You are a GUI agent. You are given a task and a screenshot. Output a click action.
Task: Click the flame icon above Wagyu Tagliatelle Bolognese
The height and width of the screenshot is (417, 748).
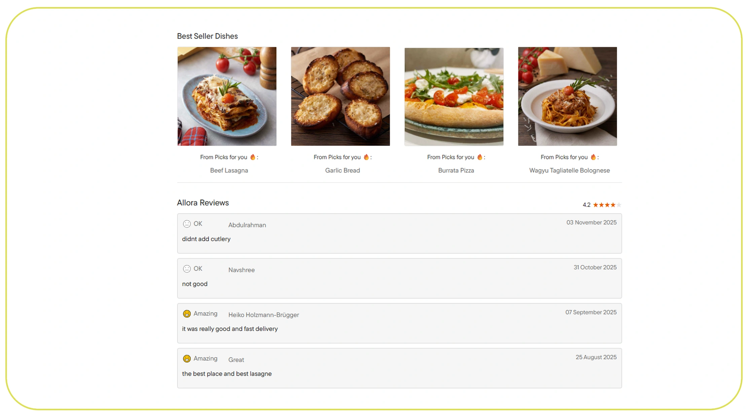(593, 157)
